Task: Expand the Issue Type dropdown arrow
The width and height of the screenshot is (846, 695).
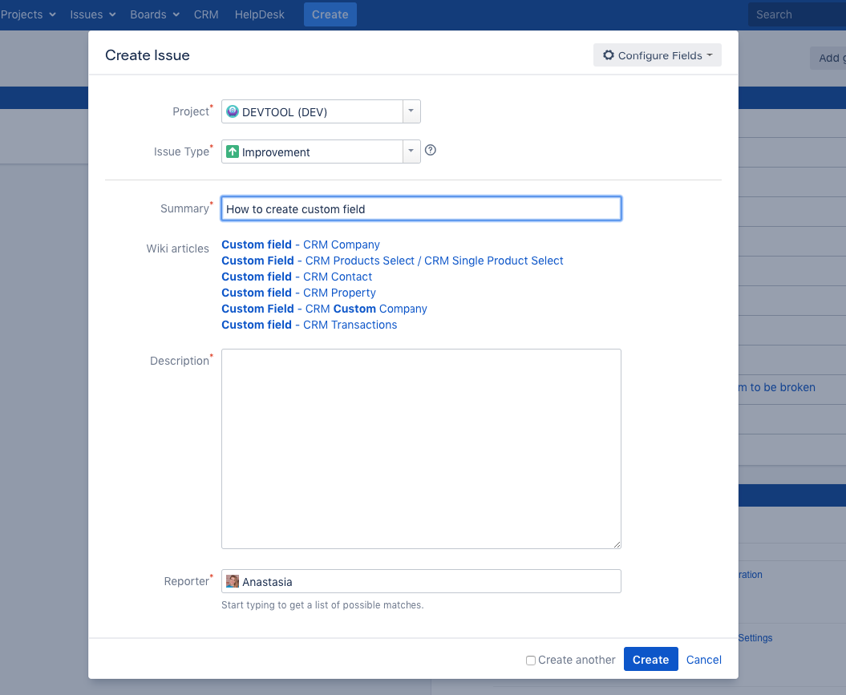Action: coord(411,152)
